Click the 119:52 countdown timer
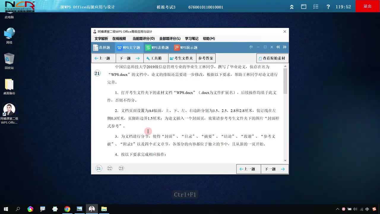Image resolution: width=380 pixels, height=214 pixels. coord(343,7)
